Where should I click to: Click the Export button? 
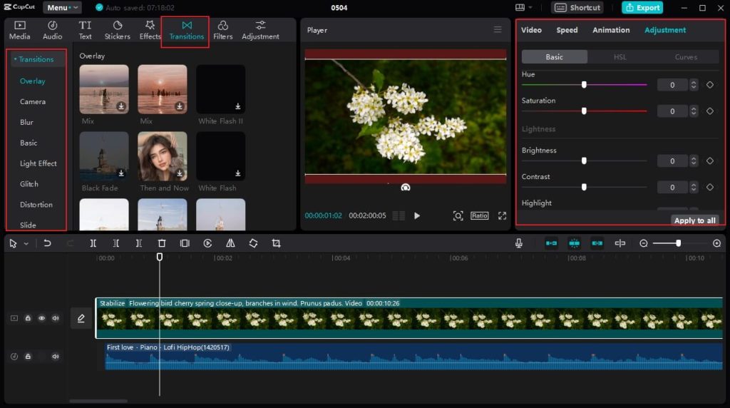tap(642, 8)
